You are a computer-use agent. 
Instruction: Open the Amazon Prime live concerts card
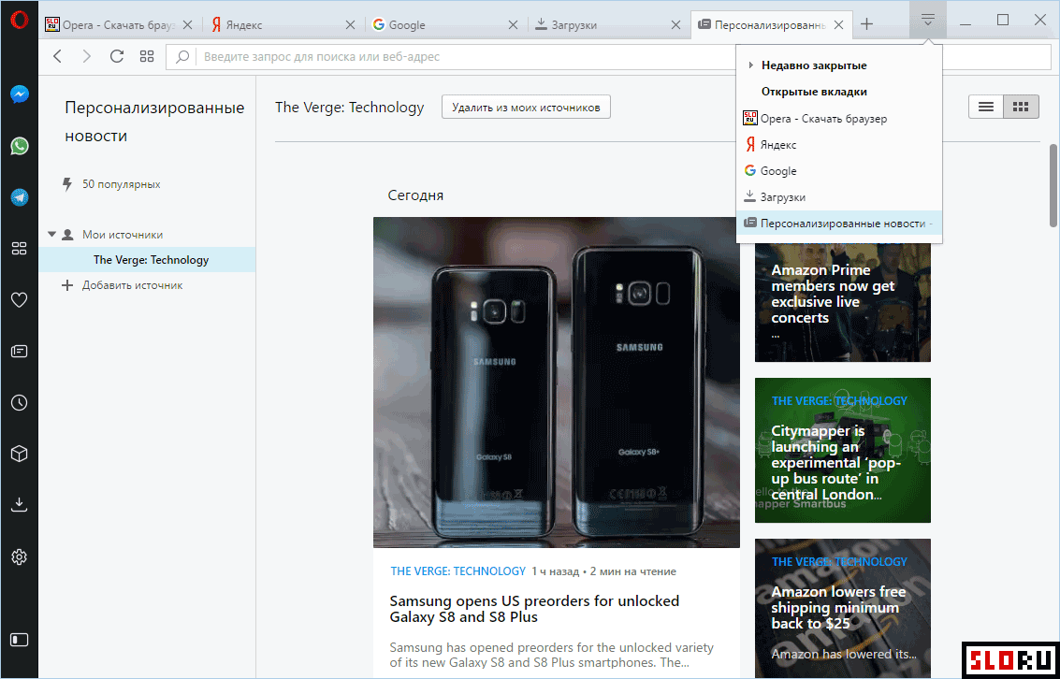(x=842, y=302)
